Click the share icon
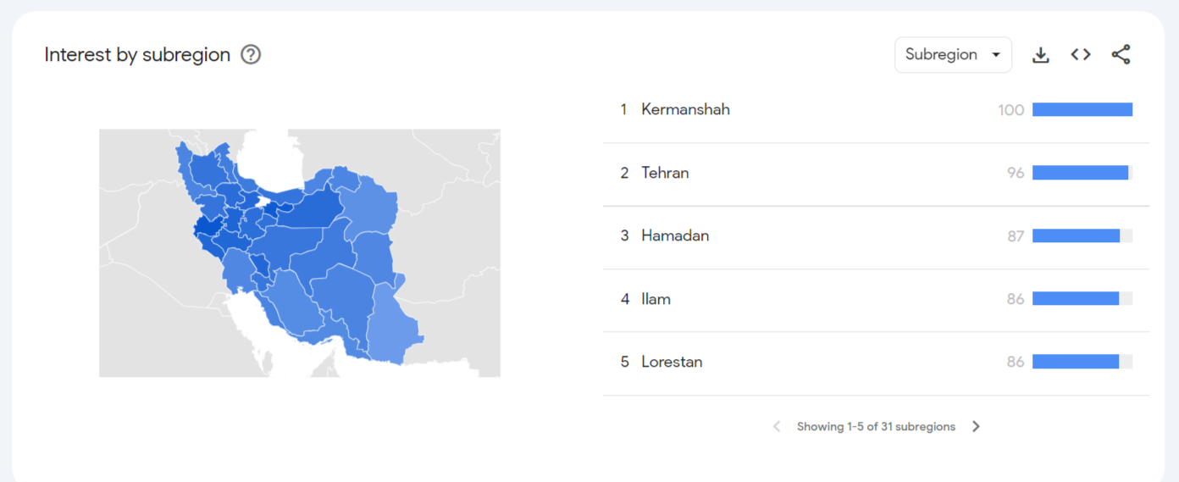 pos(1121,55)
